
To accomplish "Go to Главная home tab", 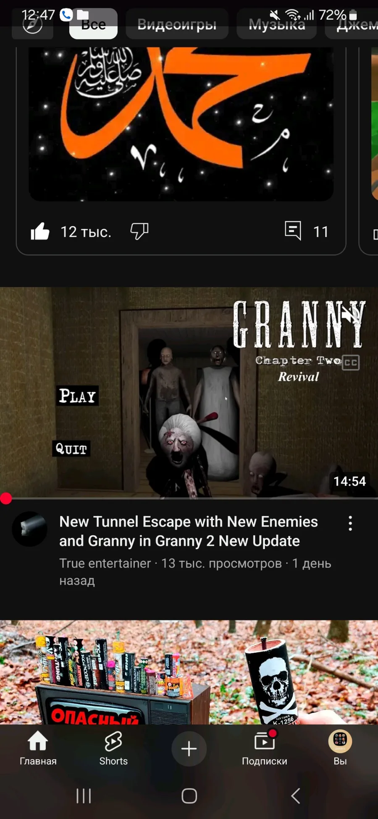I will tap(38, 748).
